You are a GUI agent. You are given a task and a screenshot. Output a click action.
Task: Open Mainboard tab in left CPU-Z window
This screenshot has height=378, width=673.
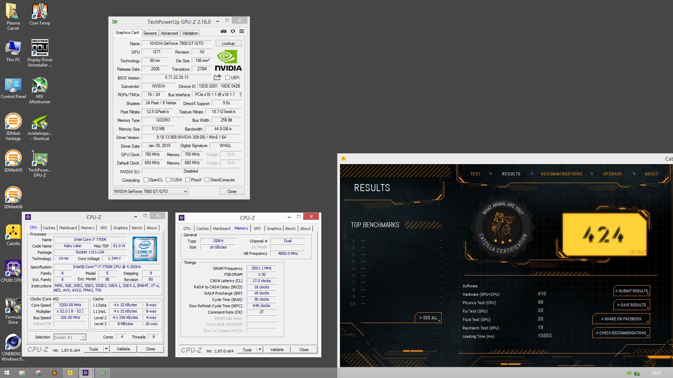tap(68, 228)
